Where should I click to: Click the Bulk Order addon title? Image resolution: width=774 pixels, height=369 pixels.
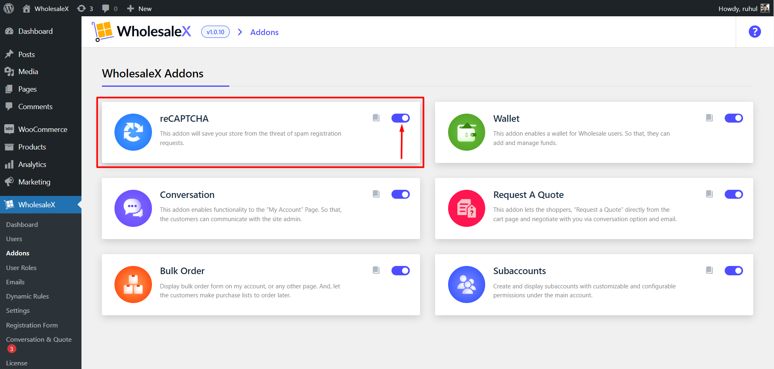[x=182, y=271]
